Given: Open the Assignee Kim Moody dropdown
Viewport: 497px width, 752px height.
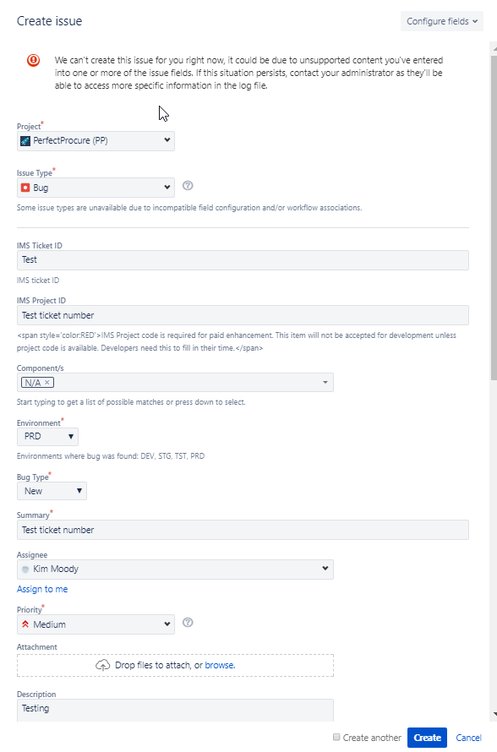Looking at the screenshot, I should click(x=175, y=569).
